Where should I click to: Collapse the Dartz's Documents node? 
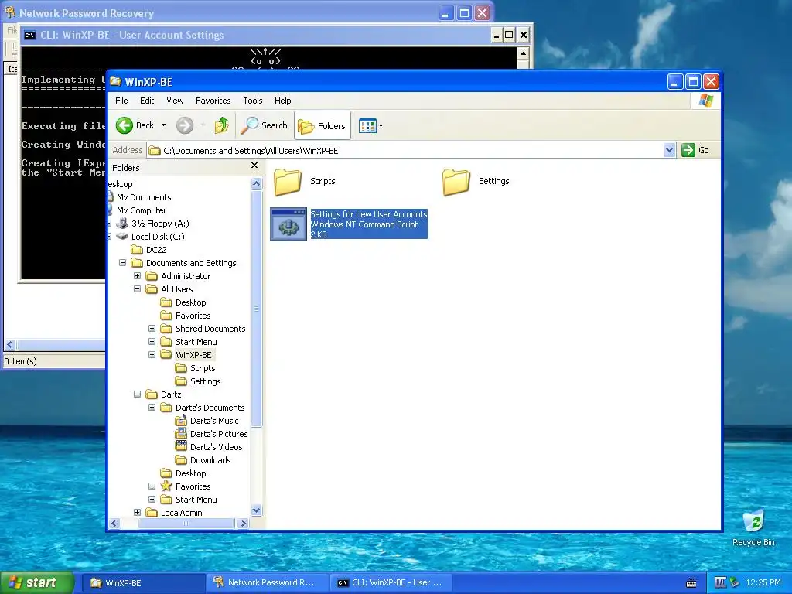(152, 407)
